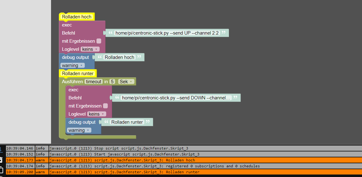The width and height of the screenshot is (362, 177).
Task: Click log message 'Stop script script.js.Dachfenster.Skript_3'
Action: pos(141,148)
